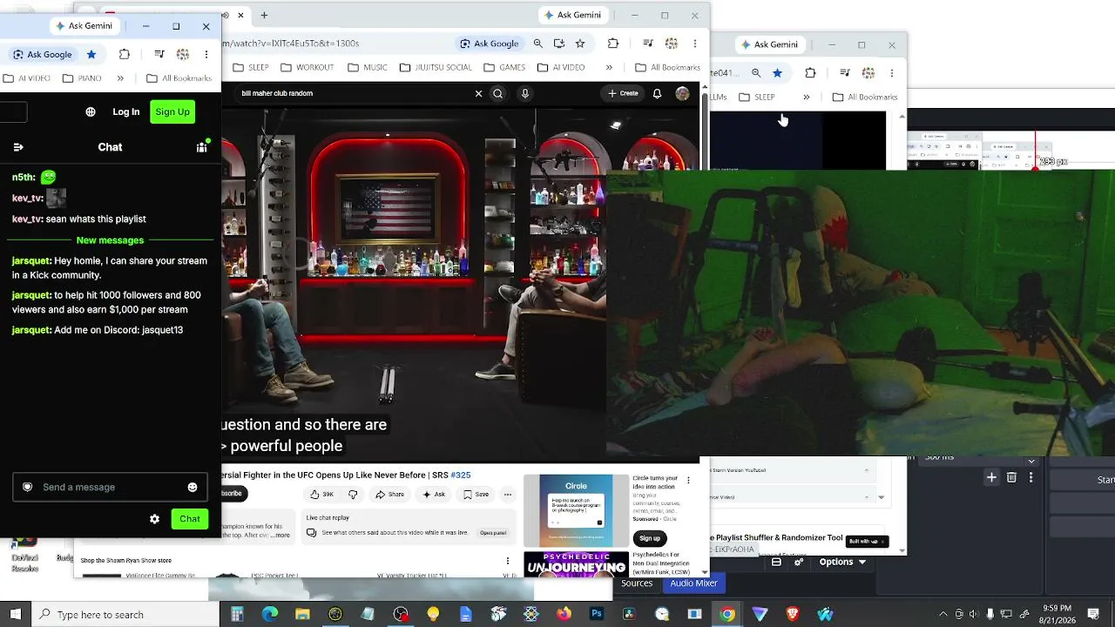Click Open panel for live chat replay

[493, 533]
